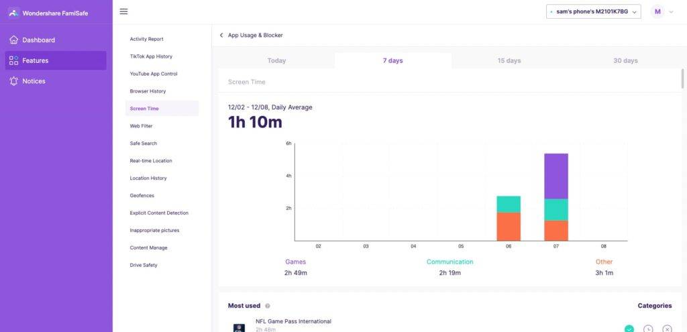Image resolution: width=687 pixels, height=332 pixels.
Task: Expand the user account menu arrow
Action: [671, 12]
